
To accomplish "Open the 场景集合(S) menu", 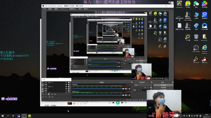I will click(73, 9).
